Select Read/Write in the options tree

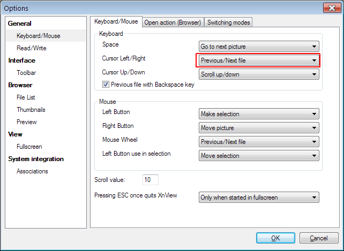pyautogui.click(x=32, y=48)
